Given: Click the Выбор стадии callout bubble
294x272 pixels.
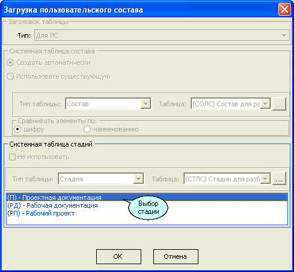Looking at the screenshot, I should pyautogui.click(x=148, y=208).
